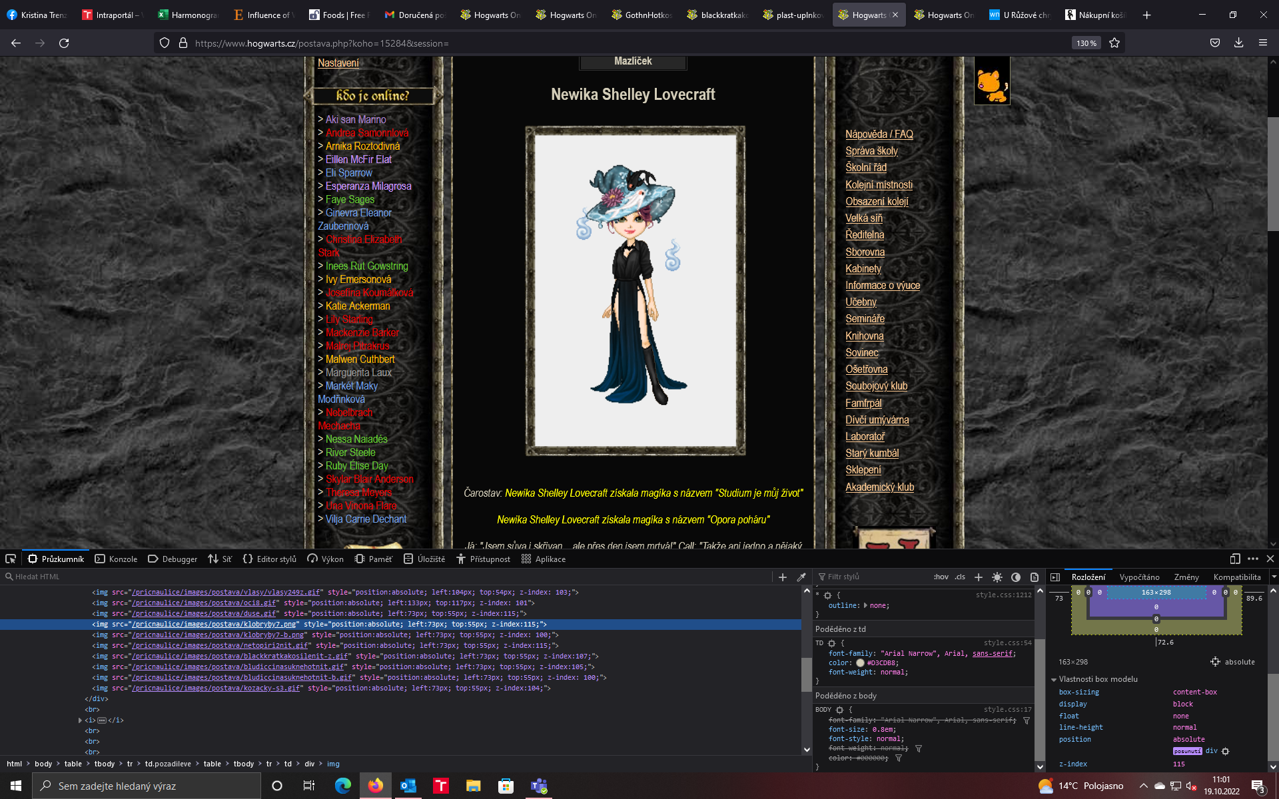Click the eyedropper color picker icon
This screenshot has height=799, width=1279.
(x=801, y=577)
